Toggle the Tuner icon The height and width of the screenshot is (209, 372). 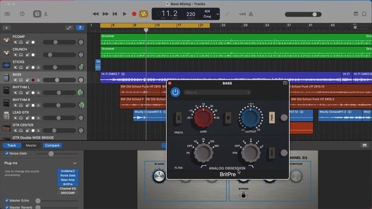(227, 14)
